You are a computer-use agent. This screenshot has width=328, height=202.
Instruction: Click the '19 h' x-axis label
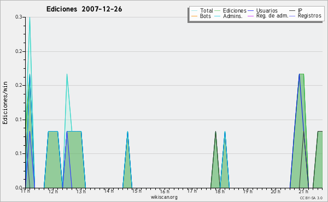[248, 191]
